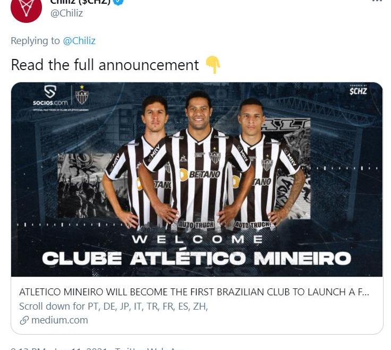Click the link chain icon beside medium.com
The image size is (391, 350).
click(x=24, y=320)
